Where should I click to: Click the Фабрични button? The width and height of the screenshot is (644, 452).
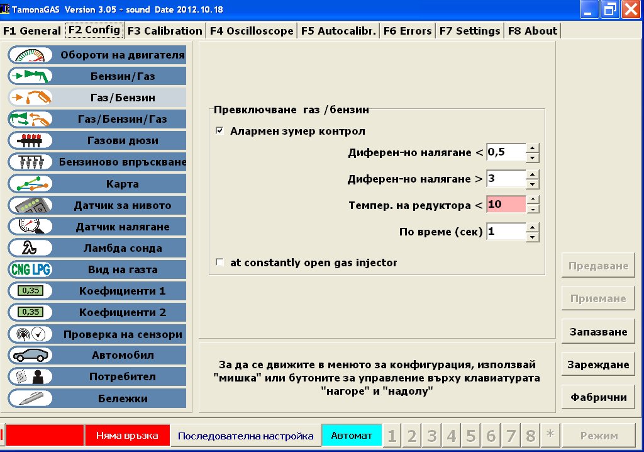pyautogui.click(x=598, y=397)
